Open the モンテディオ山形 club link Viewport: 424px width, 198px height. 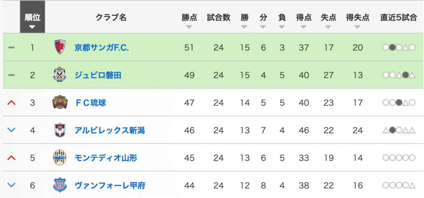(106, 158)
